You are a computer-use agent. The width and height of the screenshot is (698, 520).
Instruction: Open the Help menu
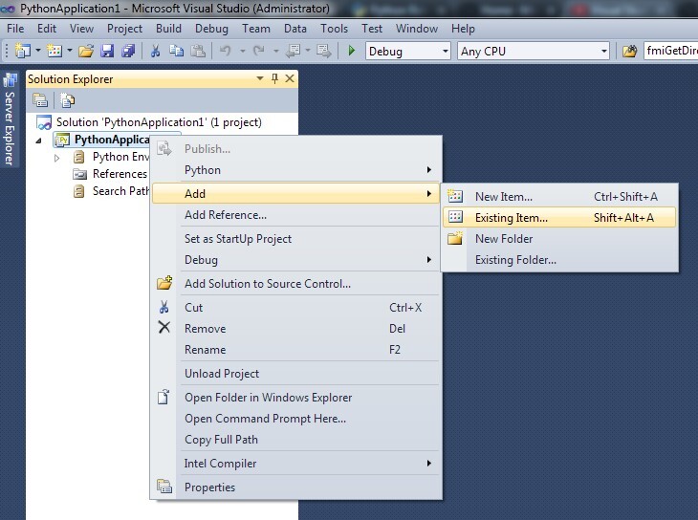pyautogui.click(x=463, y=29)
